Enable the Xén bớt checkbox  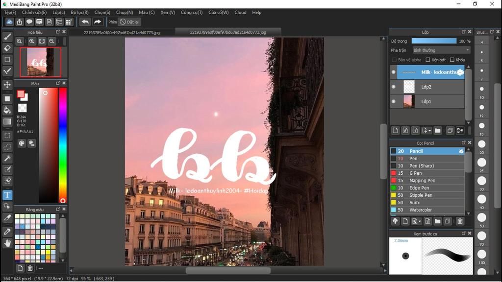(x=427, y=60)
